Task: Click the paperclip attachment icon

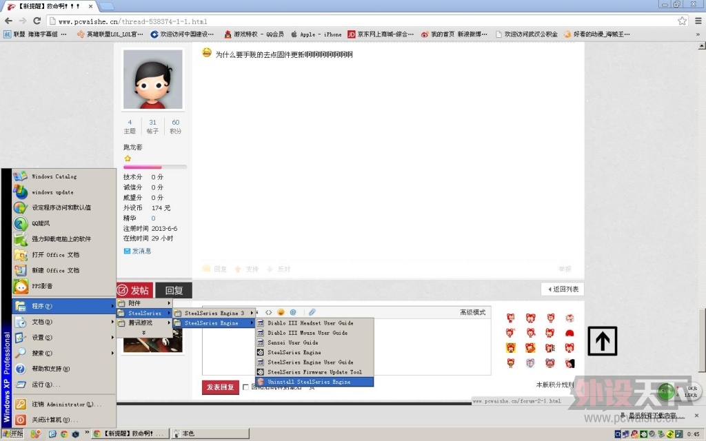Action: [x=312, y=312]
